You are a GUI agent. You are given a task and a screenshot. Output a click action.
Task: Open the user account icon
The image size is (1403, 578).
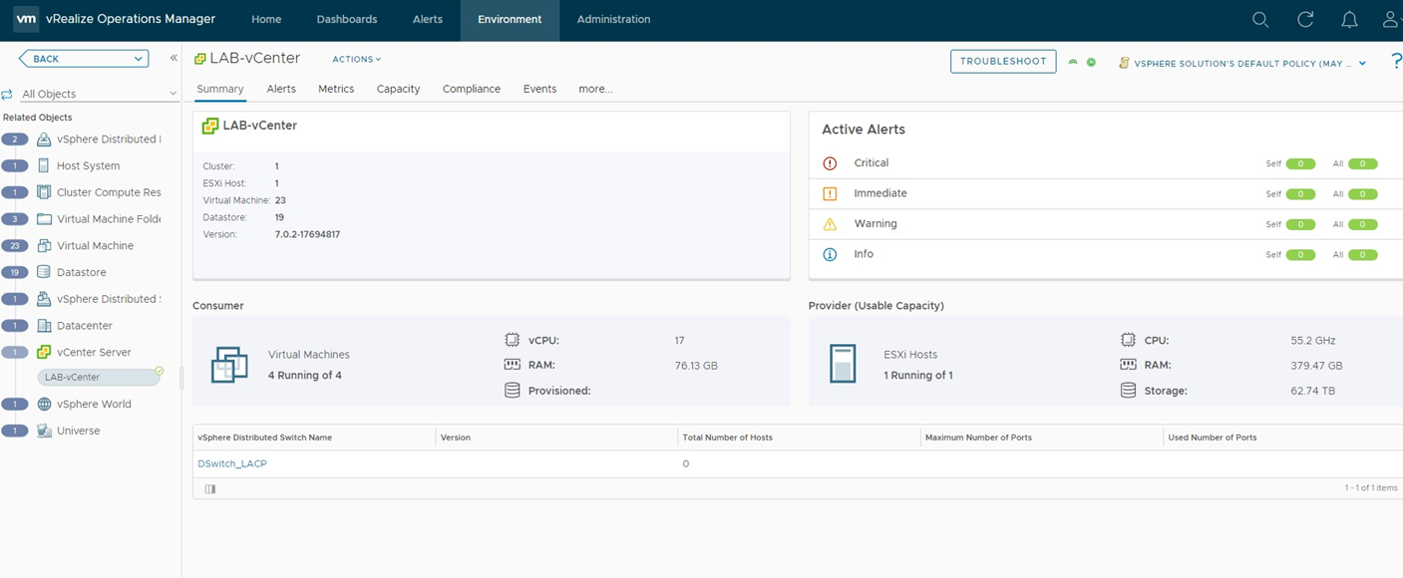coord(1392,19)
